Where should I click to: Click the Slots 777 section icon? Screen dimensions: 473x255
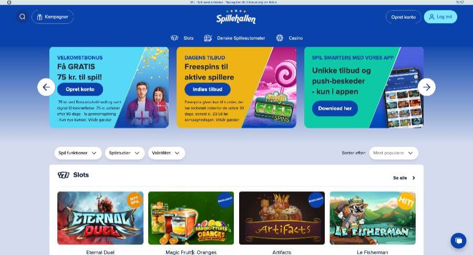tap(64, 175)
